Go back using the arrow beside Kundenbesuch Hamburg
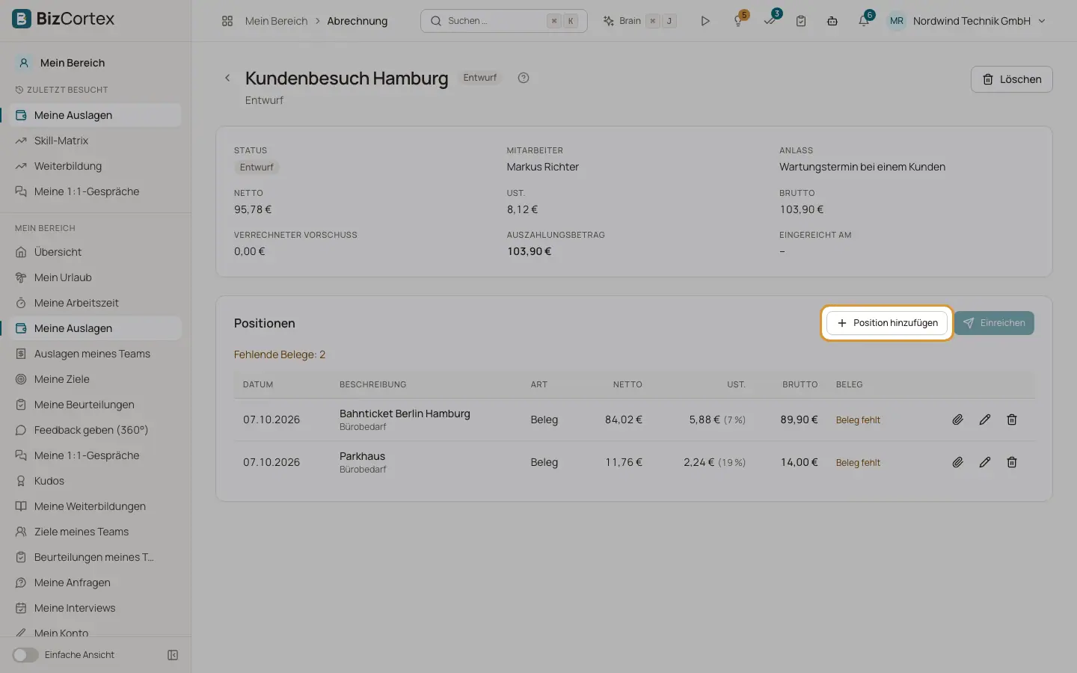The height and width of the screenshot is (673, 1077). tap(227, 78)
